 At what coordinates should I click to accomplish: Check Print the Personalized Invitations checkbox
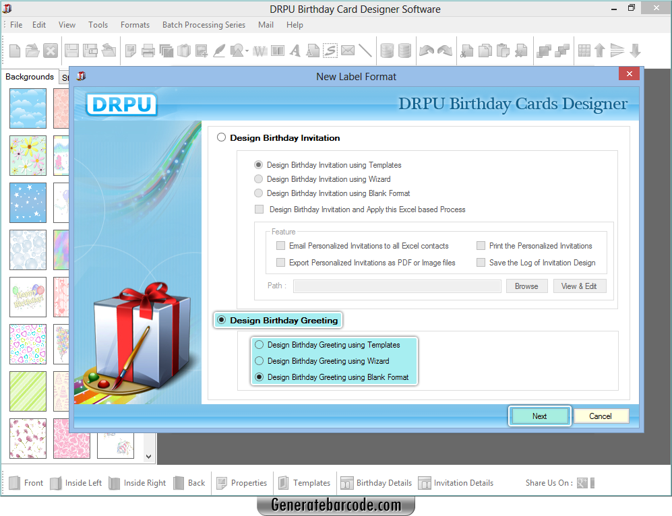[x=481, y=246]
